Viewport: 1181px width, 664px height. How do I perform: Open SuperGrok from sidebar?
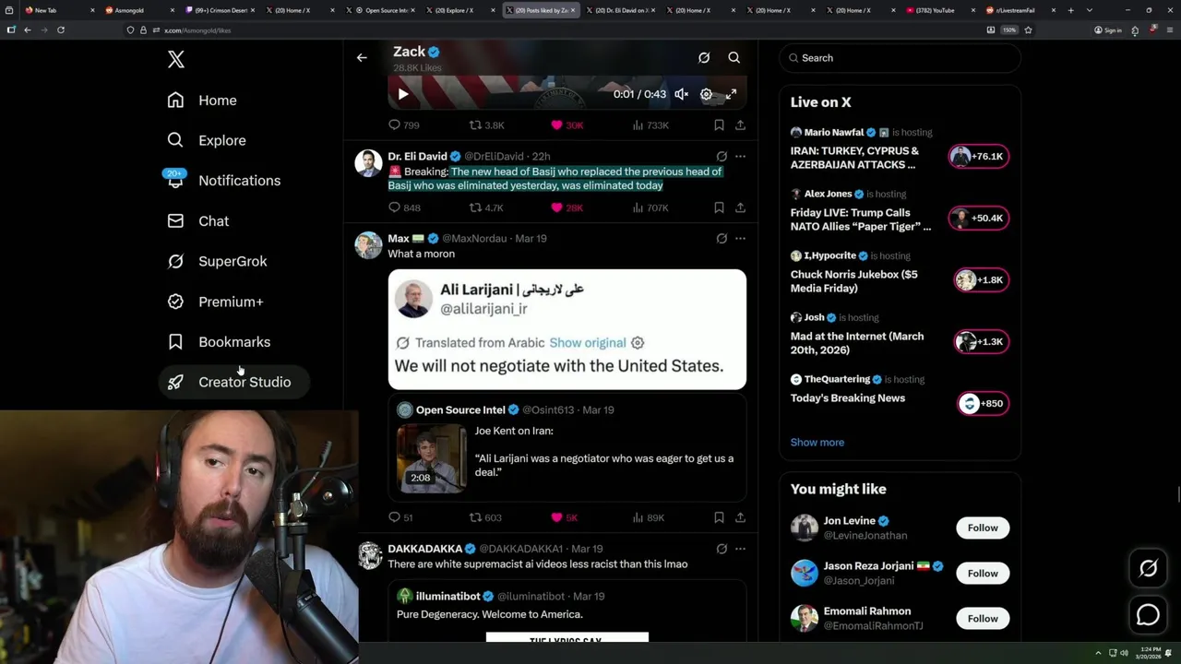tap(217, 261)
